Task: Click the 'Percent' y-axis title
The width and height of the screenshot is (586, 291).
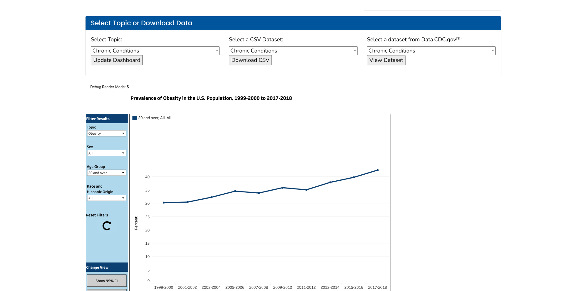Action: click(136, 223)
